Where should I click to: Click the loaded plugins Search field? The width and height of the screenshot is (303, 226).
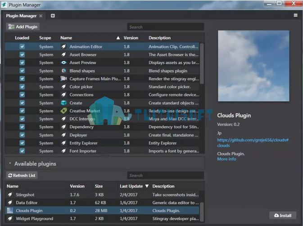pyautogui.click(x=165, y=27)
